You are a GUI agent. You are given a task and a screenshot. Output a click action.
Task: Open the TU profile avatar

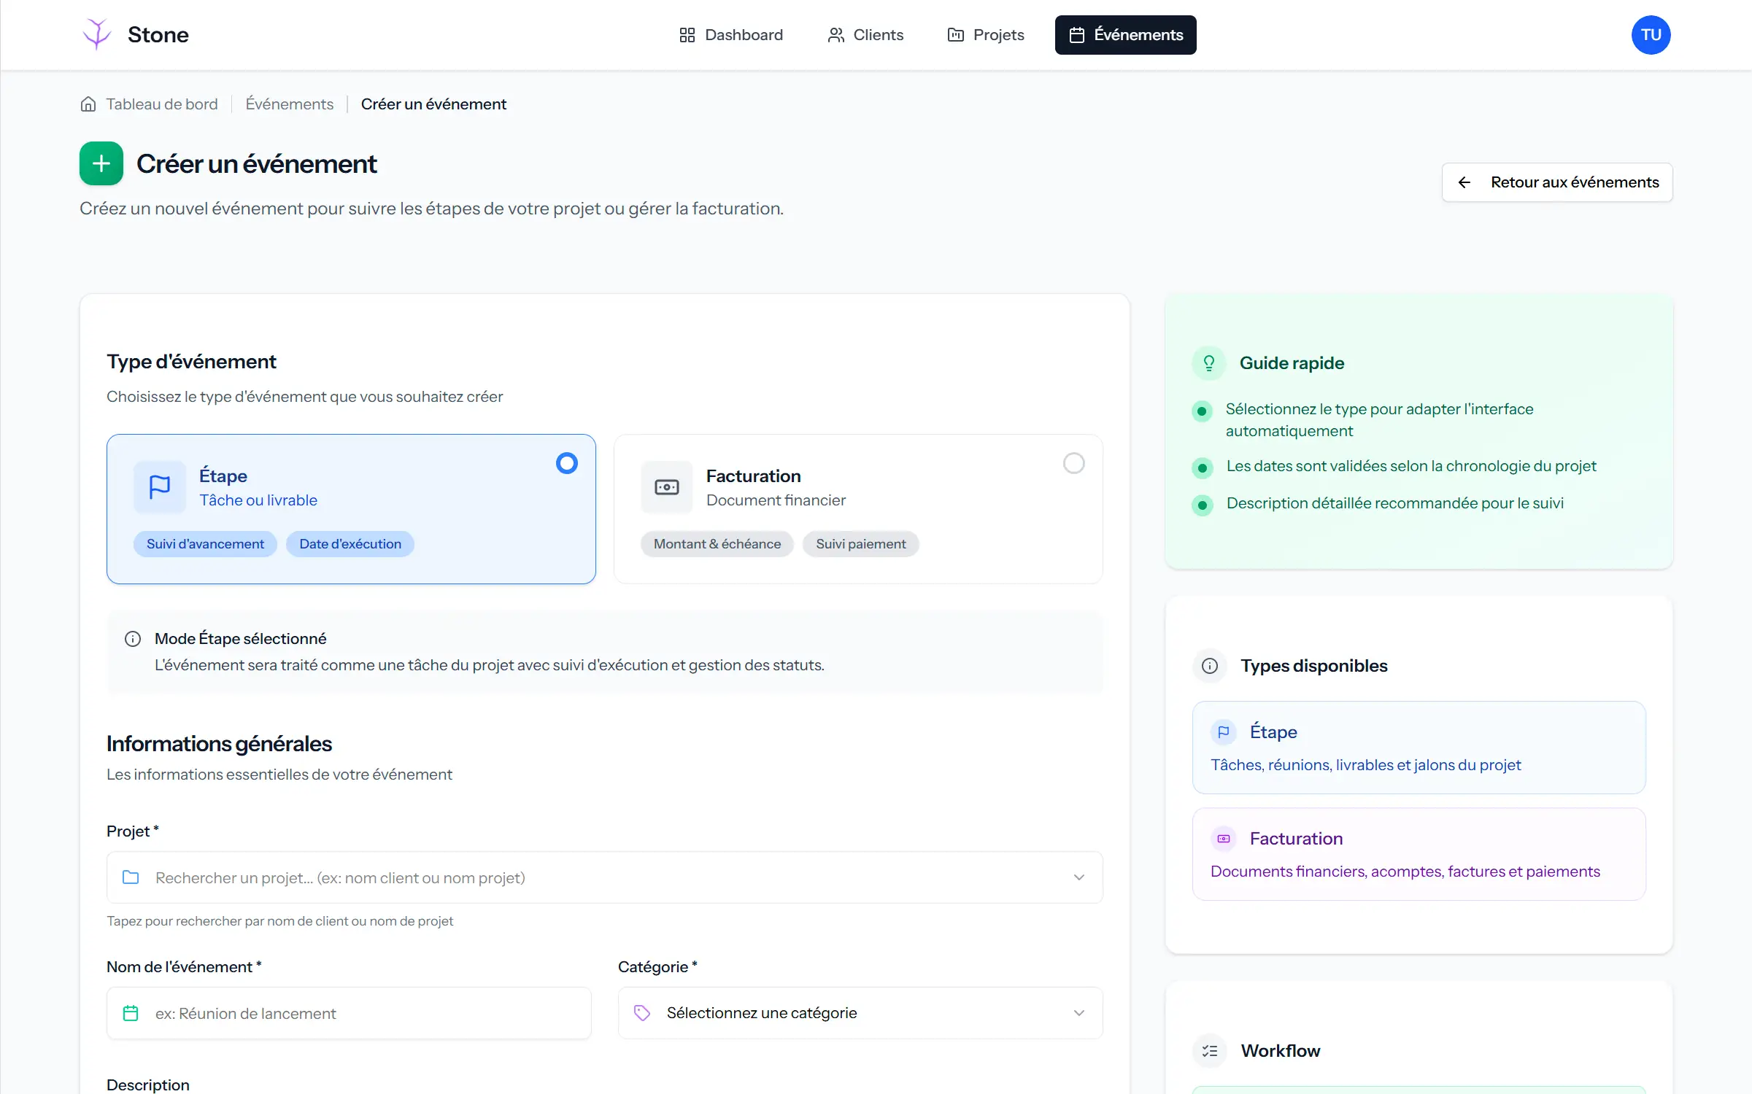pyautogui.click(x=1651, y=34)
